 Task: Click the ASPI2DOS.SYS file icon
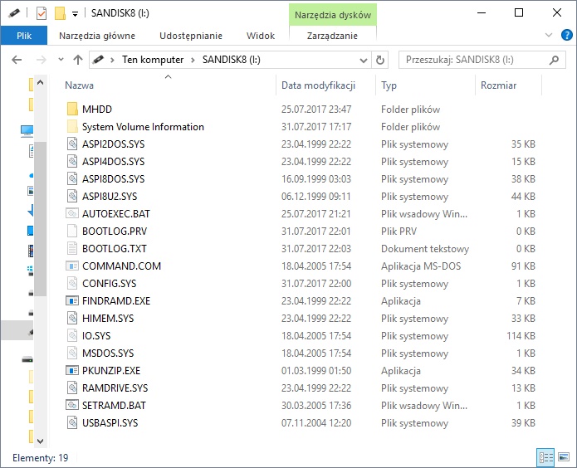(x=72, y=144)
